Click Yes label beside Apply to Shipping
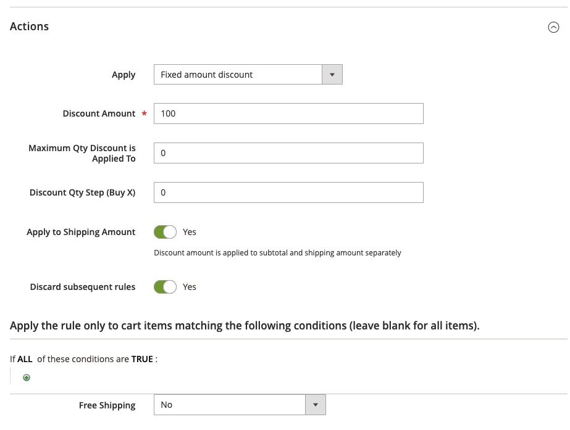The image size is (570, 430). click(x=190, y=232)
